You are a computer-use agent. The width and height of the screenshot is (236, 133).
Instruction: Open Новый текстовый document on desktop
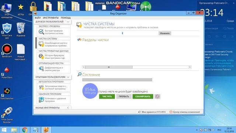pos(21,52)
